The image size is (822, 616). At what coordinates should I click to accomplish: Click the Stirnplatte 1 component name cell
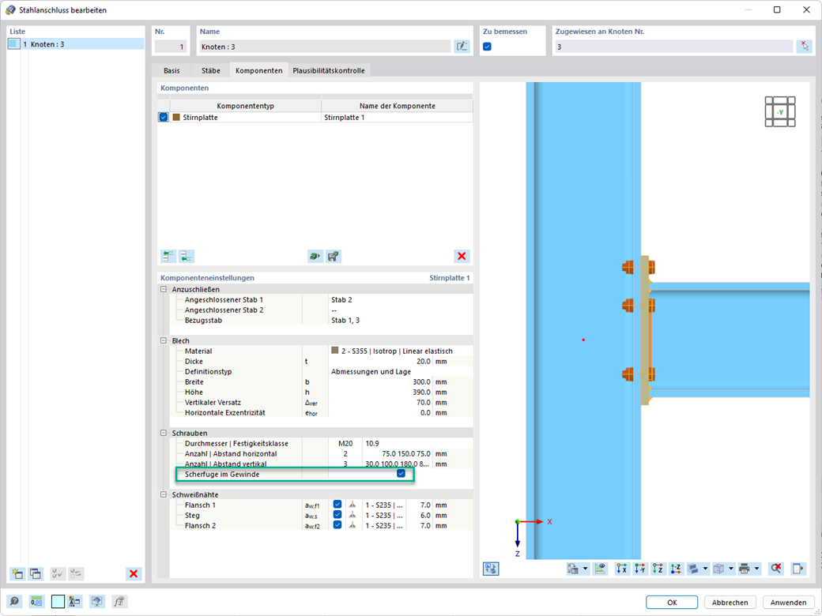pyautogui.click(x=397, y=118)
